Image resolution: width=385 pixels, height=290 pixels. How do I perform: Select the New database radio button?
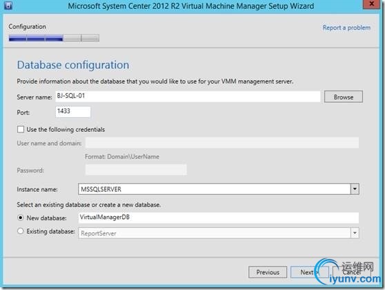click(x=21, y=217)
